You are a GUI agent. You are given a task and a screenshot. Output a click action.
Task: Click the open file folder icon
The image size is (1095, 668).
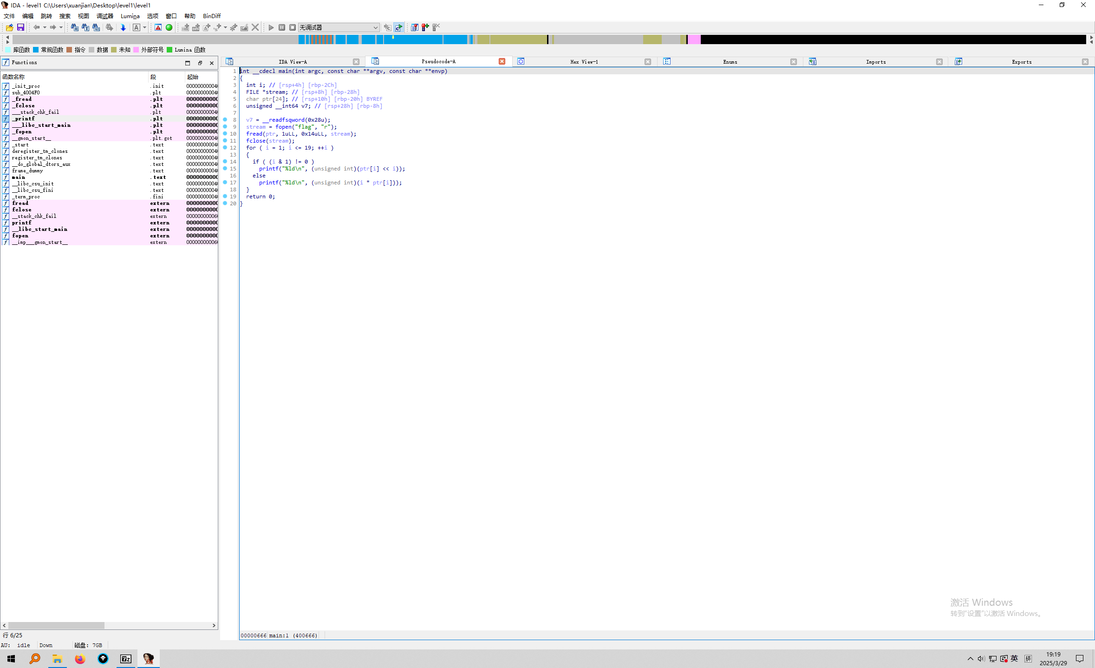(9, 27)
